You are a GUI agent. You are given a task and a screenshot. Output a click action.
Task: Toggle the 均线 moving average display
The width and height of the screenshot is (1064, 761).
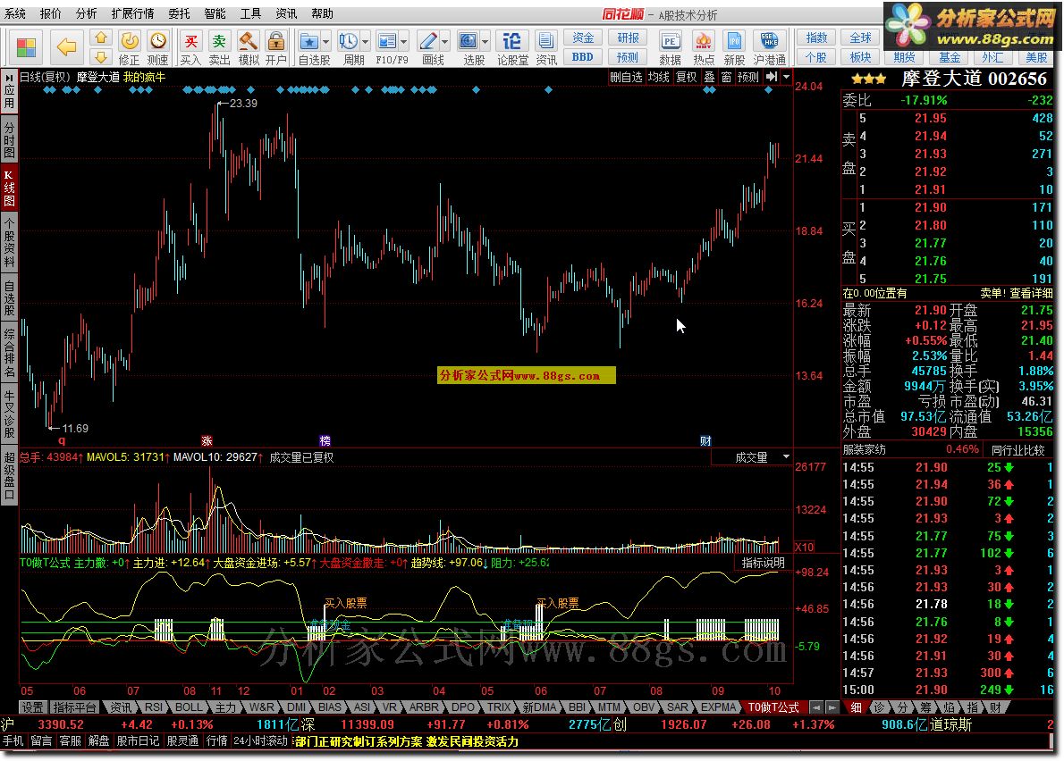coord(658,77)
